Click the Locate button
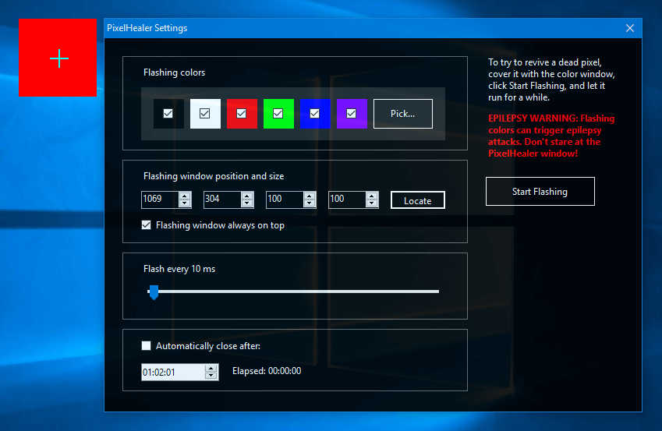The width and height of the screenshot is (662, 431). click(x=417, y=200)
